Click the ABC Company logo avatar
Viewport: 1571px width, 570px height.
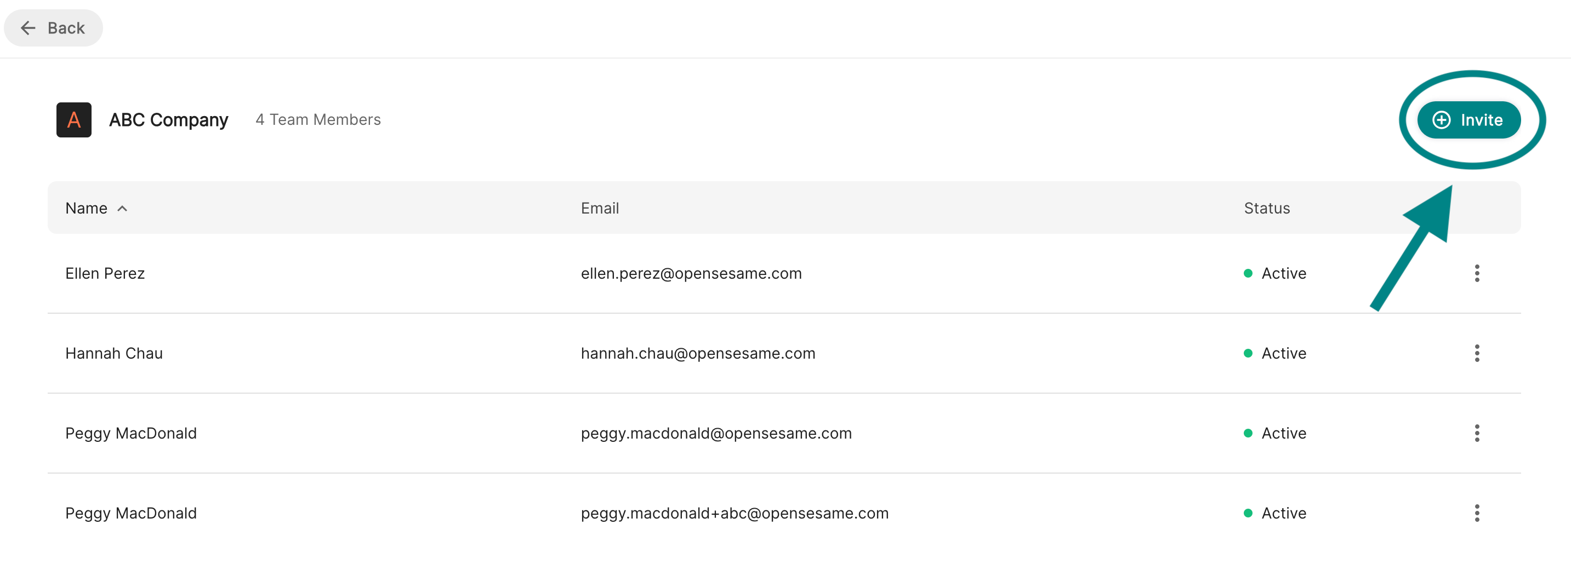click(x=74, y=120)
